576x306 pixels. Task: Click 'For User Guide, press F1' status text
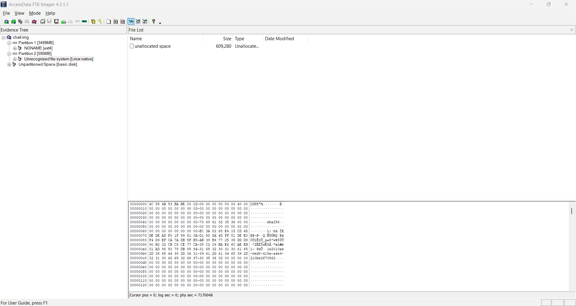24,303
